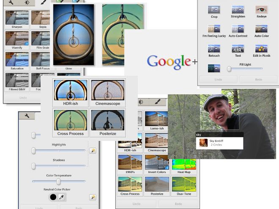Image resolution: width=279 pixels, height=209 pixels.
Task: Click Undo below the Fill Light slider
Action: click(x=218, y=80)
